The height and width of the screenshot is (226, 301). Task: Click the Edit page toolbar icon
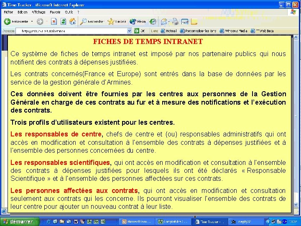coord(185,21)
